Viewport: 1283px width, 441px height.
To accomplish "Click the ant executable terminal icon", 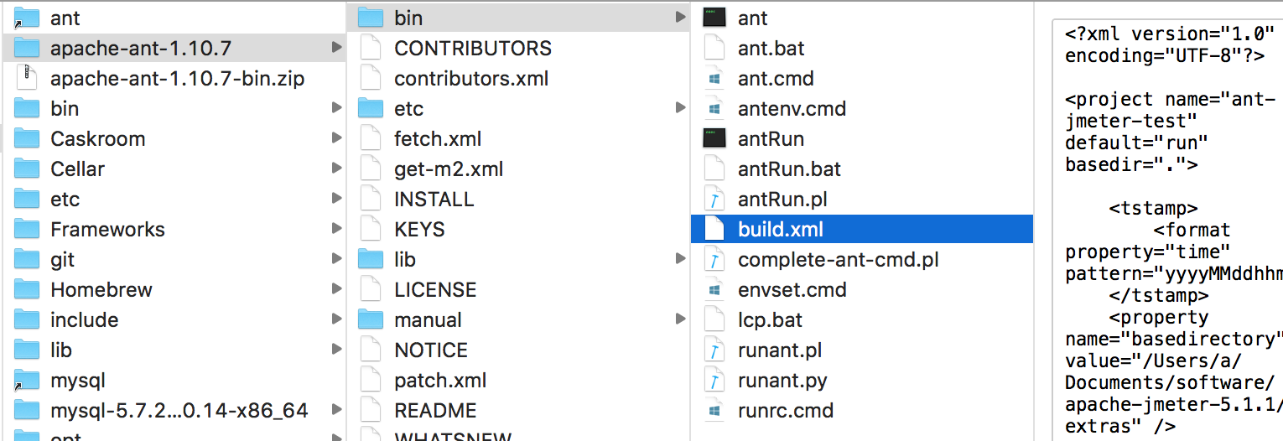I will [x=714, y=18].
